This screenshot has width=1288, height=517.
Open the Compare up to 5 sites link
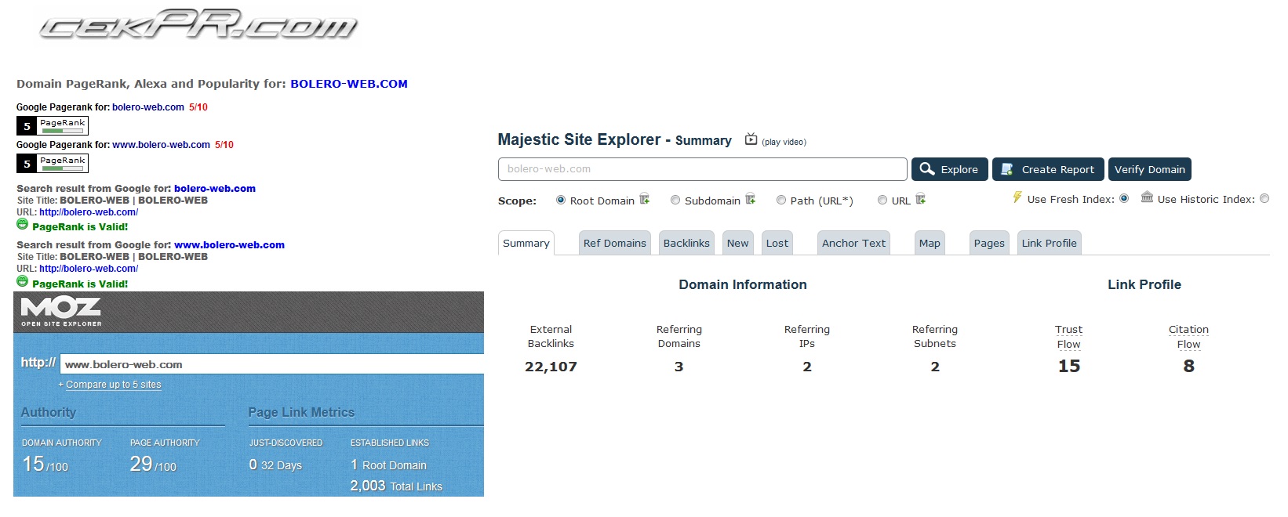(114, 385)
